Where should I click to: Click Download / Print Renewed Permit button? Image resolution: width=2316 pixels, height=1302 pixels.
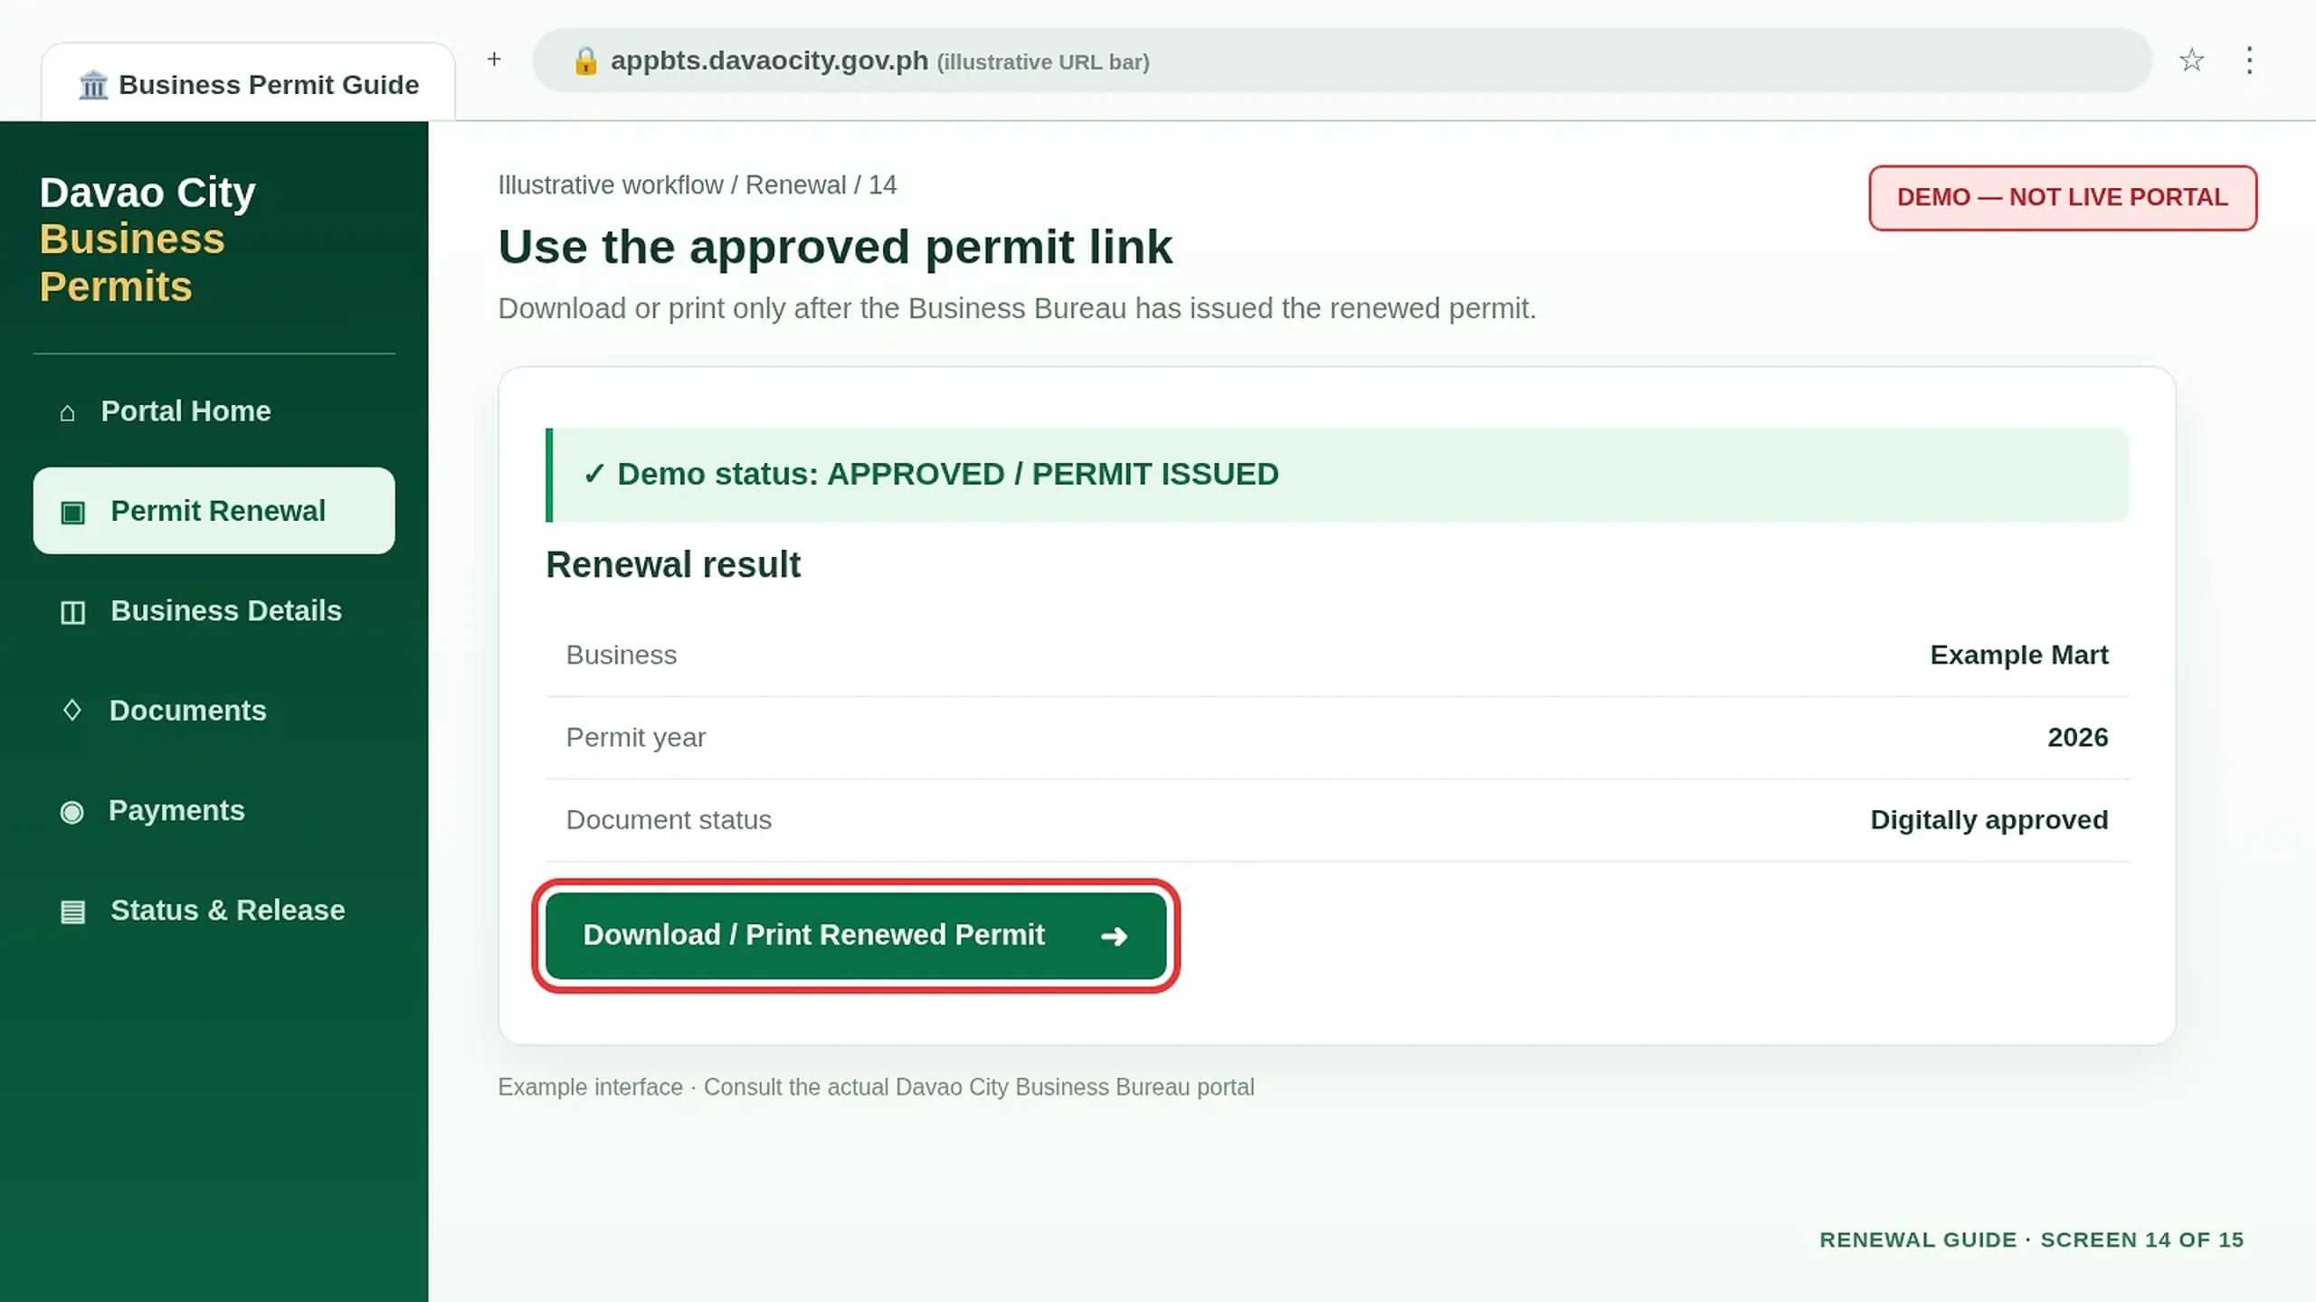856,936
